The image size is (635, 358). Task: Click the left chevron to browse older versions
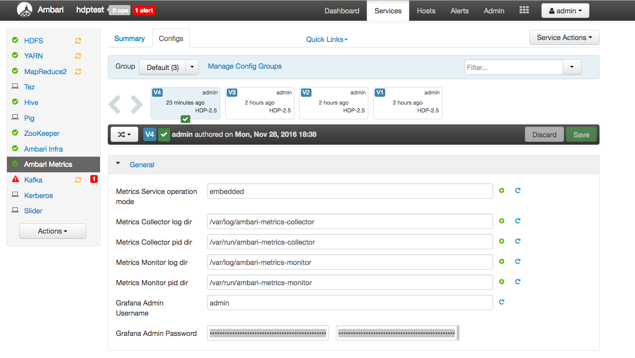(114, 104)
